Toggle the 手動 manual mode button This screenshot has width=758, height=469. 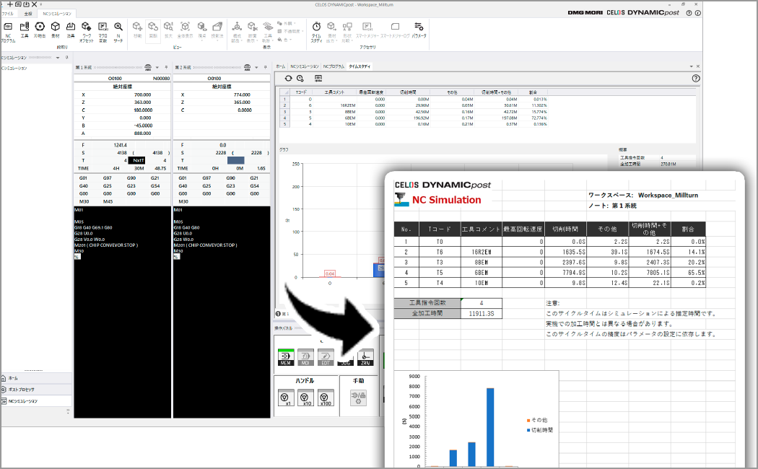point(358,398)
